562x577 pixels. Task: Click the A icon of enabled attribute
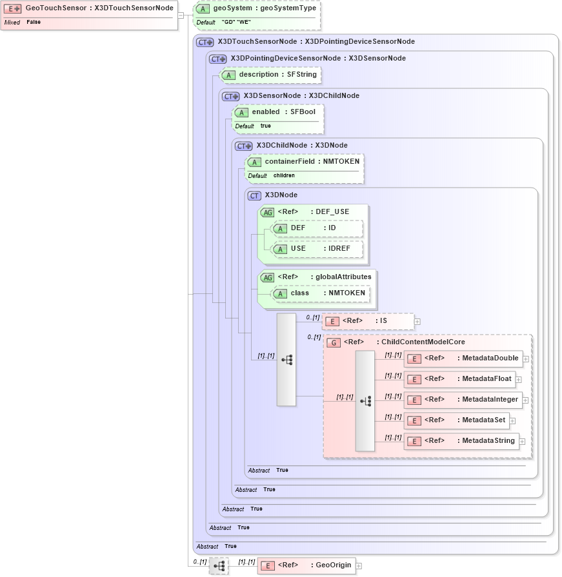pyautogui.click(x=241, y=113)
